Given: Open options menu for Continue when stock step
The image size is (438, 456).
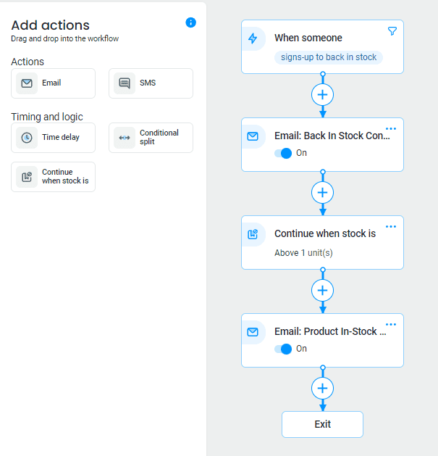Looking at the screenshot, I should [x=391, y=227].
